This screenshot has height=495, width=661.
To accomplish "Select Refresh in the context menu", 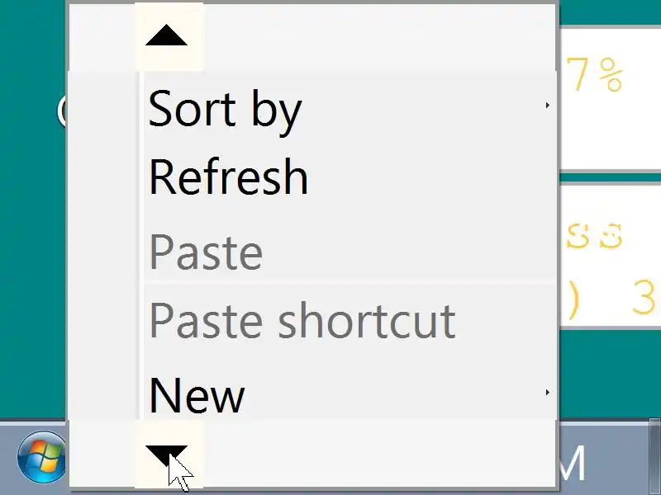I will (228, 177).
